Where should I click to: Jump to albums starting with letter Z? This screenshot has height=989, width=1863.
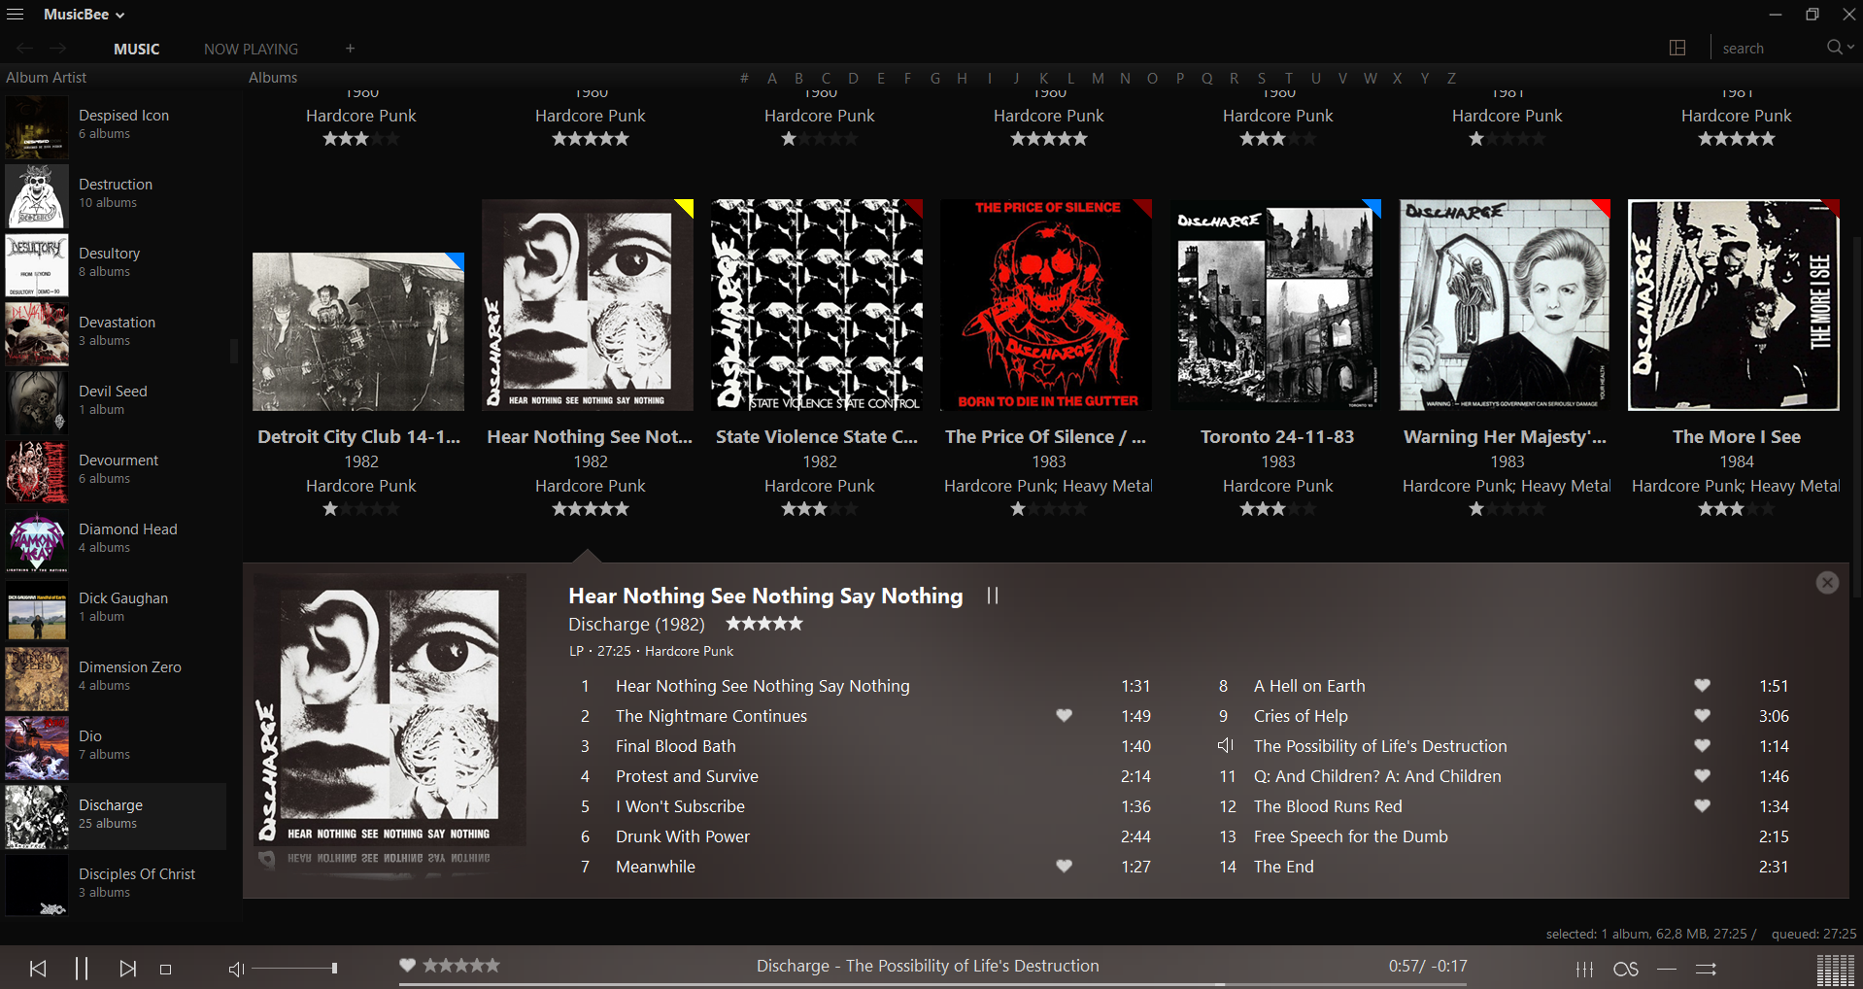[x=1452, y=79]
